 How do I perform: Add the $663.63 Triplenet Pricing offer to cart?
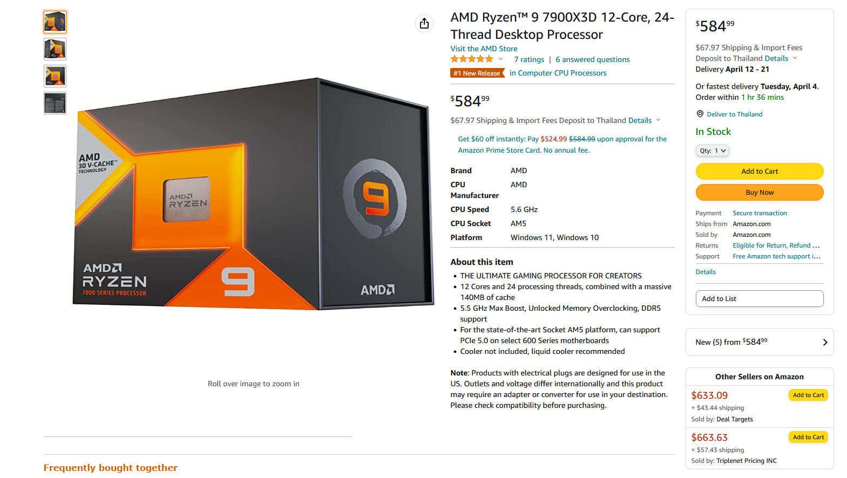coord(808,437)
